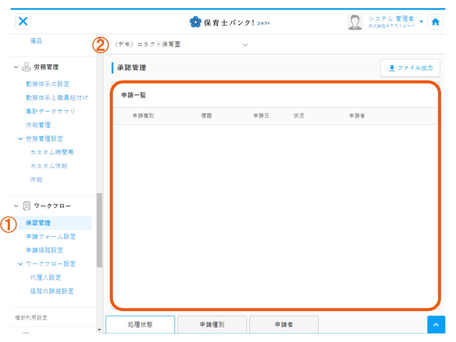Open 勤務体系の設定 link
Screen dimensions: 456x342
pyautogui.click(x=47, y=84)
